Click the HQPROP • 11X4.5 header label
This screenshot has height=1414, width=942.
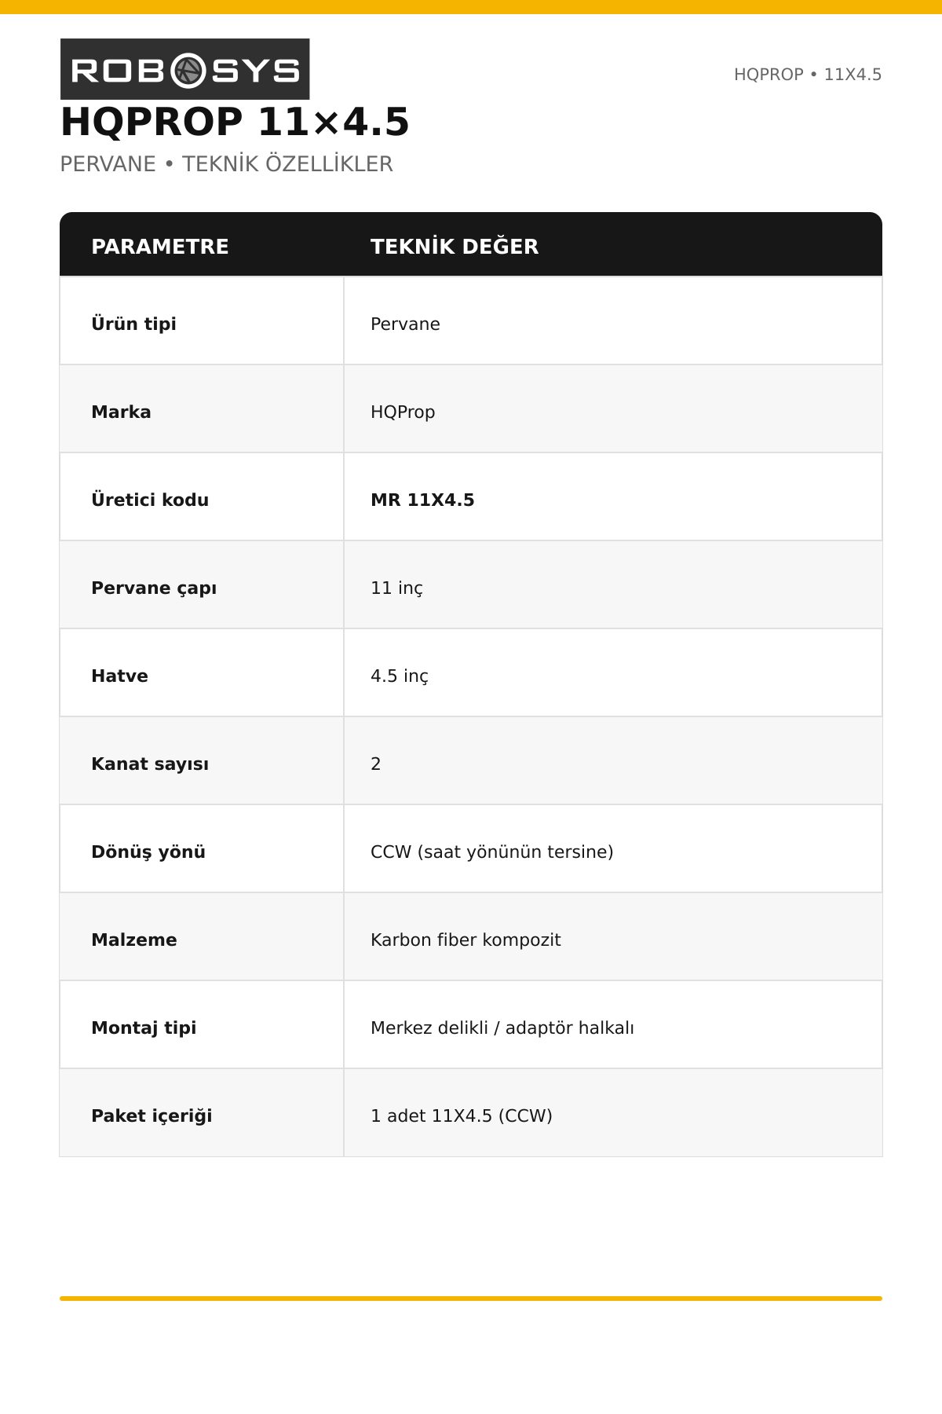coord(808,75)
